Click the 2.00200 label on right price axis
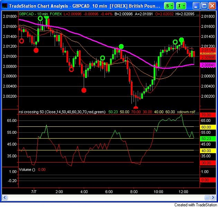 (x=208, y=96)
